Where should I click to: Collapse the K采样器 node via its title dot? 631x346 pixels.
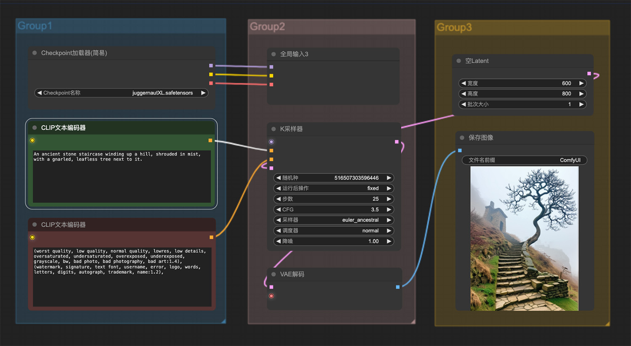273,129
